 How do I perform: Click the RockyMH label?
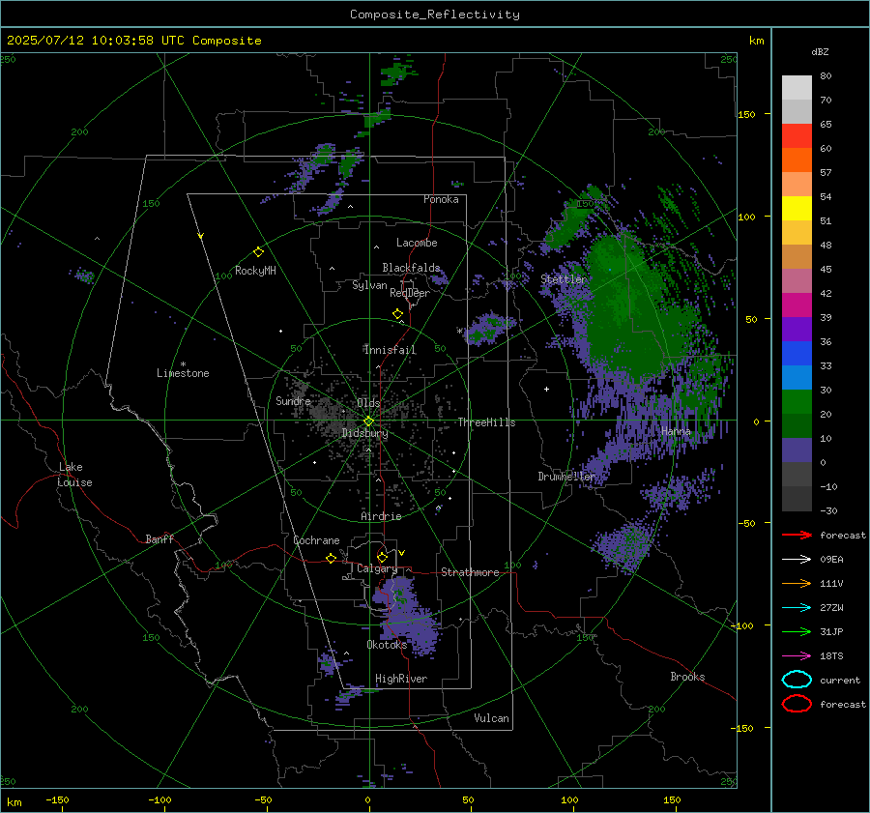(255, 271)
